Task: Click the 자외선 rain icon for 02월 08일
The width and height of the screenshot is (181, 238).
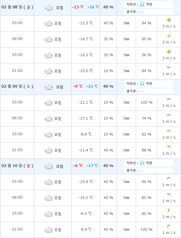Action: pyautogui.click(x=142, y=4)
